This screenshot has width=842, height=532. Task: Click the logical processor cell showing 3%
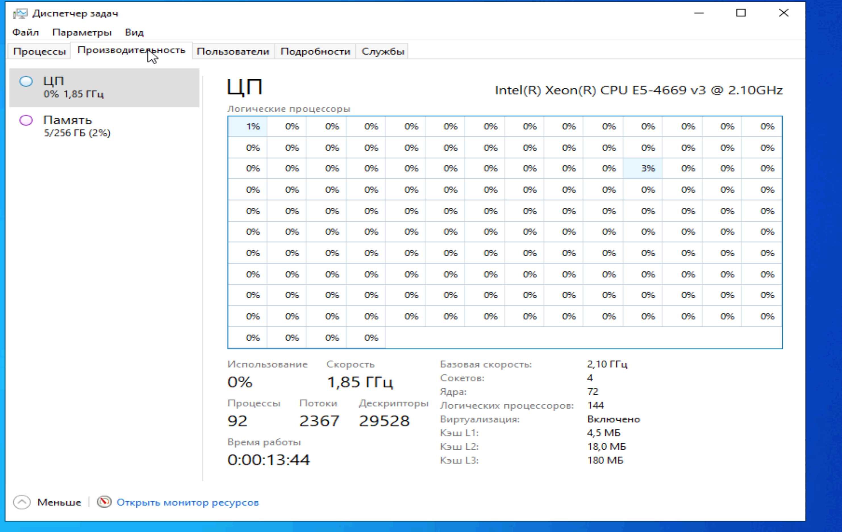point(643,168)
